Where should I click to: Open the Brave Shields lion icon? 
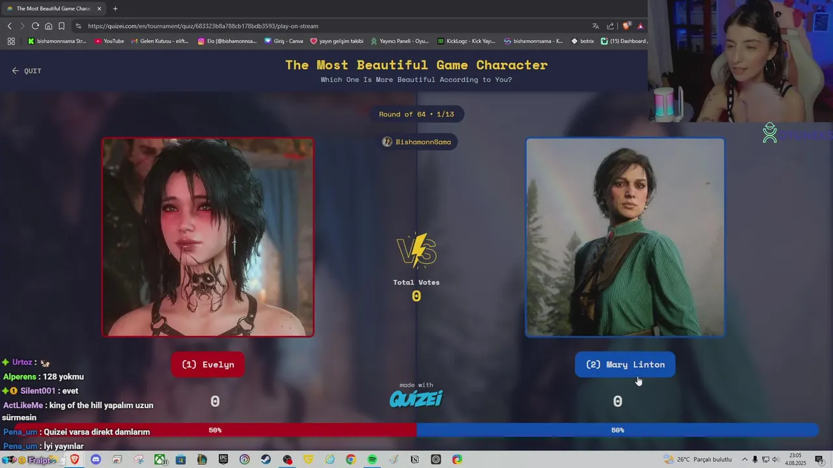click(x=626, y=26)
